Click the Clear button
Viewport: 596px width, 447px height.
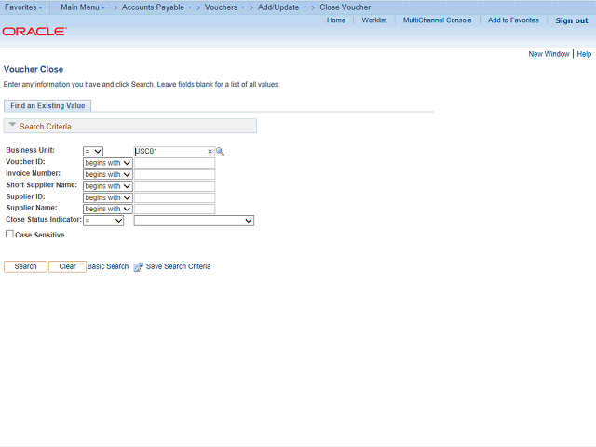point(67,266)
